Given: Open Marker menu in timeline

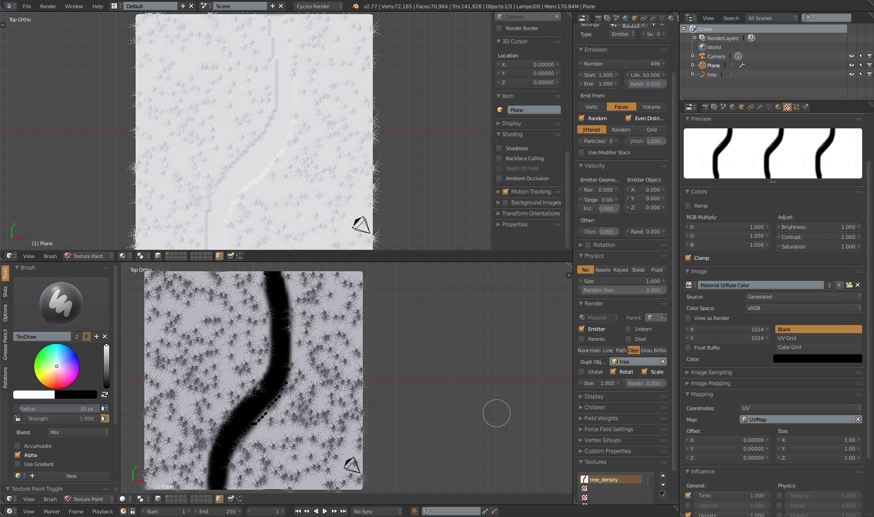Looking at the screenshot, I should pos(51,511).
